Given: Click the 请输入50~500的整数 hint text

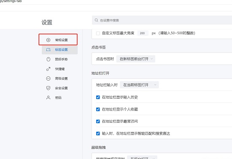Looking at the screenshot, I should 177,33.
